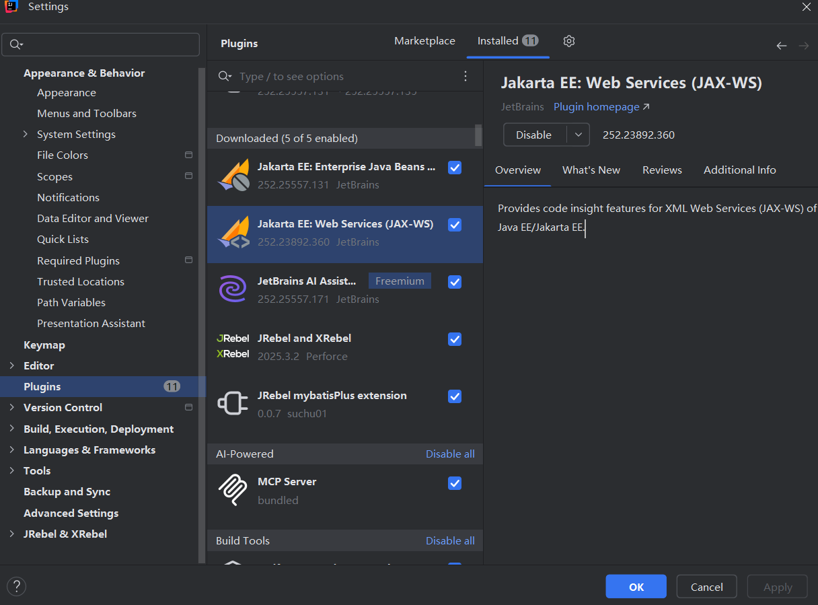Click Disable all for Build Tools
The image size is (818, 605).
pyautogui.click(x=450, y=541)
